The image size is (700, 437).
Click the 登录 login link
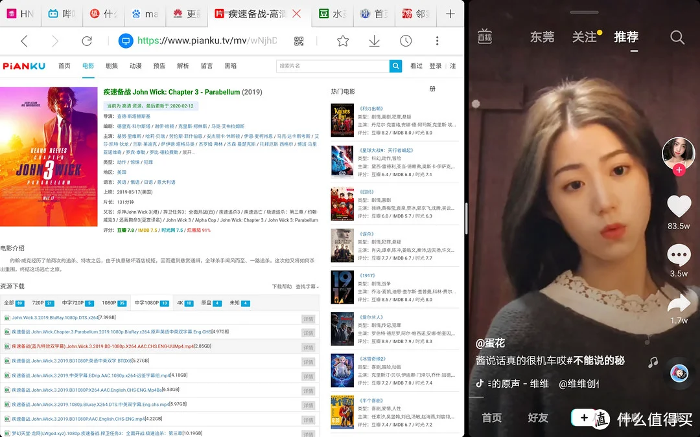point(436,65)
